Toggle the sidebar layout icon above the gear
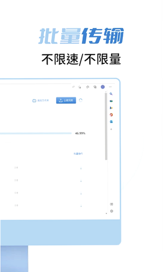Image resolution: width=163 pixels, height=272 pixels. [112, 204]
